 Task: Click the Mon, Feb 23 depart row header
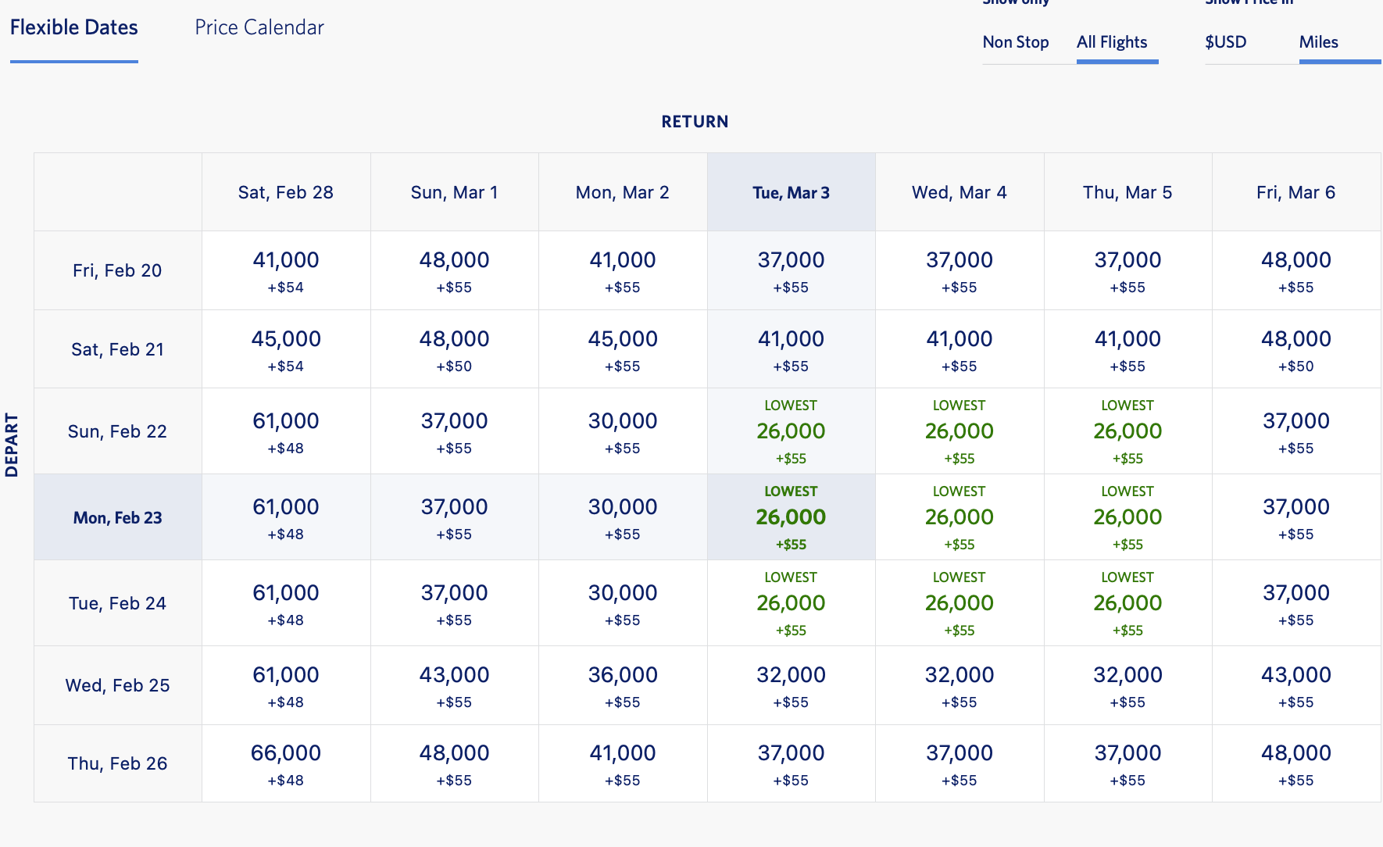pyautogui.click(x=117, y=517)
